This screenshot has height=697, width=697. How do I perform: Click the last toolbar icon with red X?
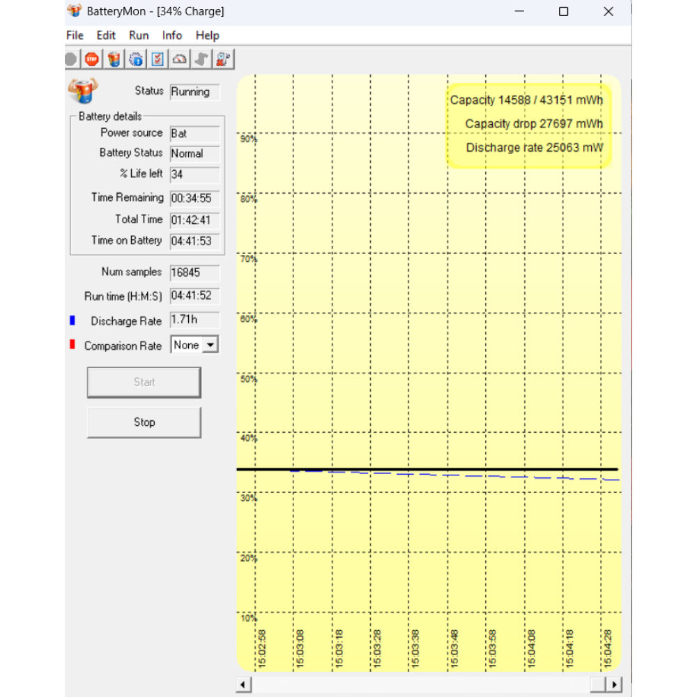[224, 60]
